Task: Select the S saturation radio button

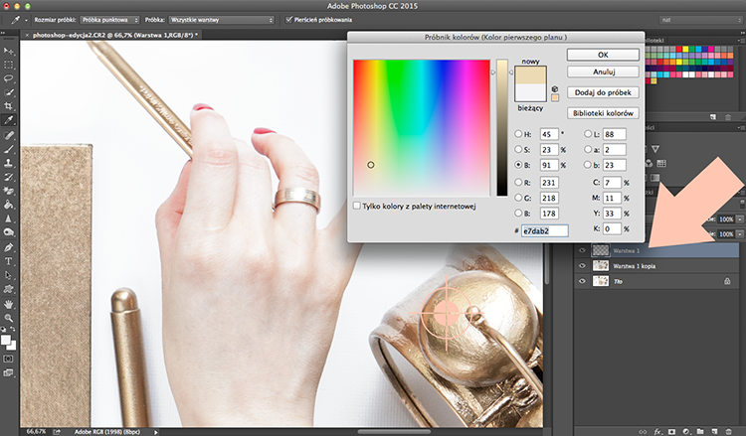Action: (518, 150)
